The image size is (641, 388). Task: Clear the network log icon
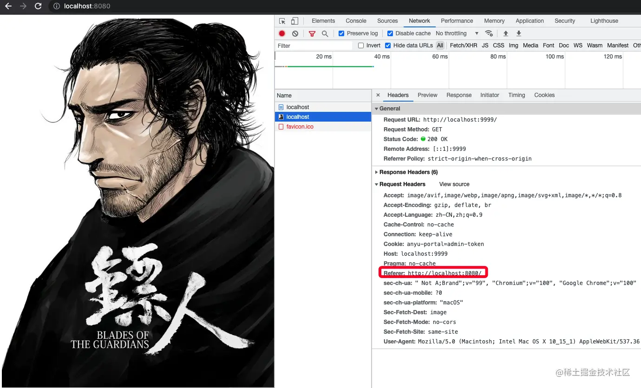[x=295, y=33]
